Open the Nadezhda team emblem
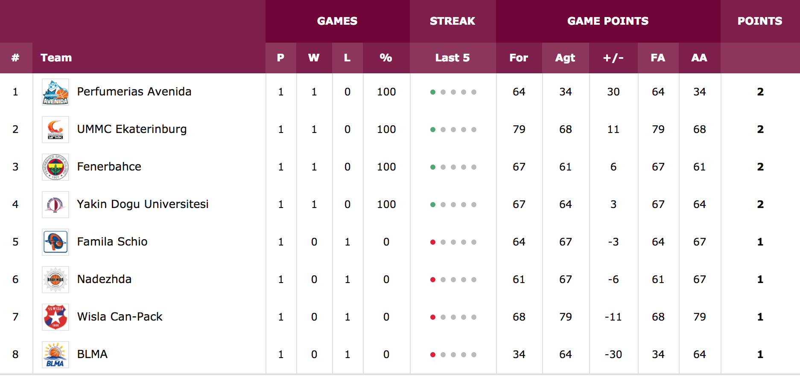Image resolution: width=800 pixels, height=376 pixels. (x=55, y=280)
